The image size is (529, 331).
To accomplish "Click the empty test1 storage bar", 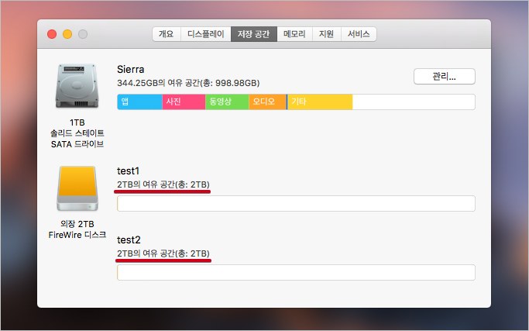I will (296, 204).
